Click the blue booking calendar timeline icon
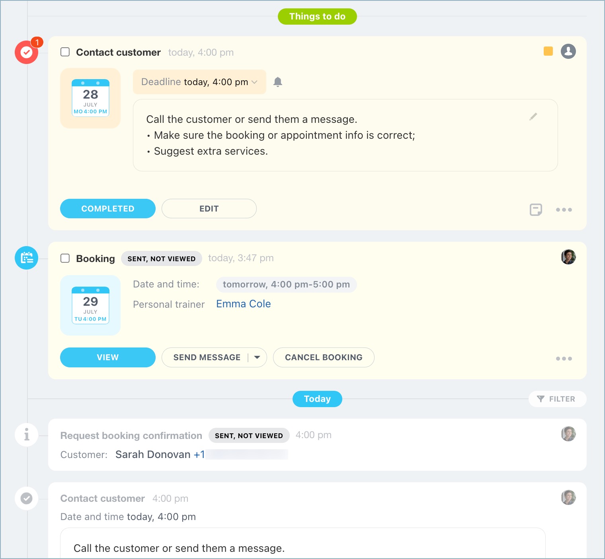 (26, 258)
